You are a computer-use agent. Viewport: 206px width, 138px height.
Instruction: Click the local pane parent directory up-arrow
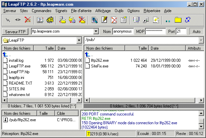(x=5, y=54)
